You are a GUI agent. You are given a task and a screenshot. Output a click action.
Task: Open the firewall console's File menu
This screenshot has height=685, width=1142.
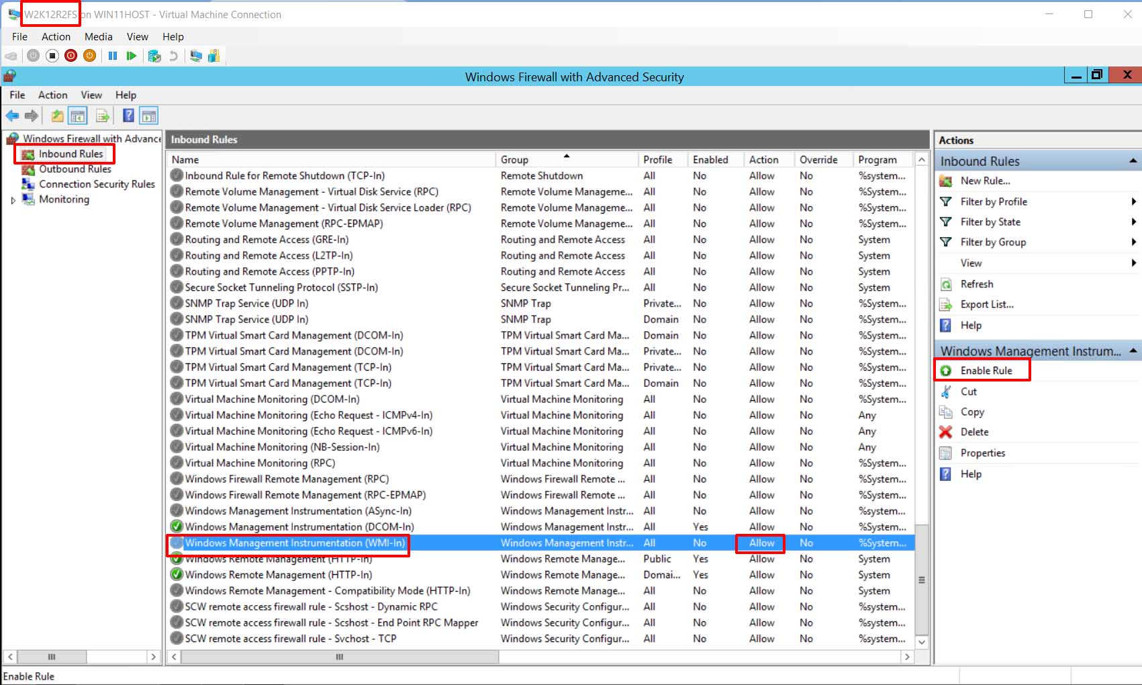point(17,95)
